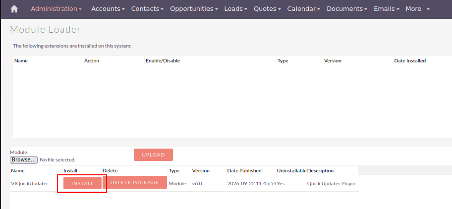
Task: Click the Action column header
Action: [x=92, y=61]
